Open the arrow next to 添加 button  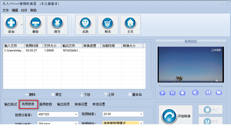pos(22,25)
